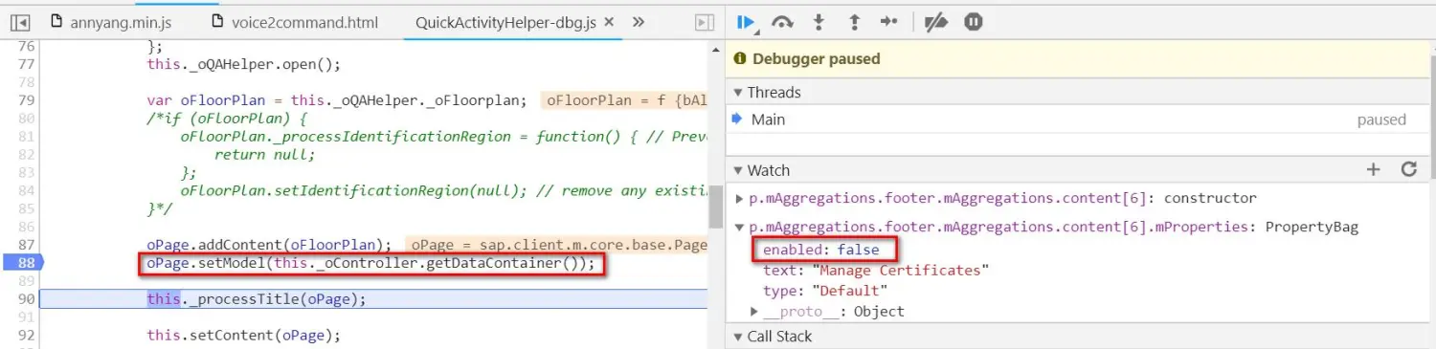Screen dimensions: 1436x349
Task: Show more open file tabs
Action: pyautogui.click(x=639, y=22)
